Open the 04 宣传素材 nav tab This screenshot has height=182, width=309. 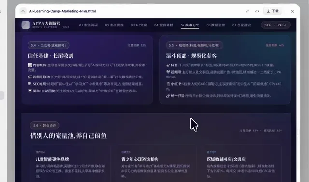click(x=164, y=25)
